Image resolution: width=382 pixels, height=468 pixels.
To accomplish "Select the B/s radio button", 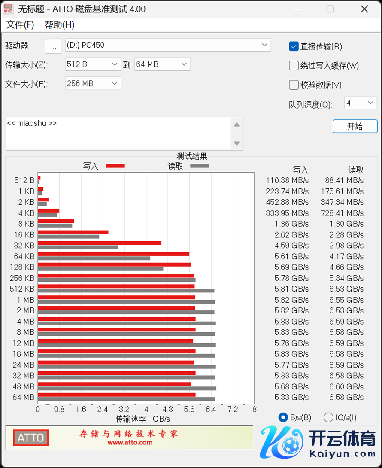I will click(x=283, y=417).
